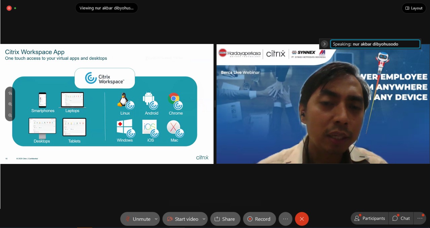Collapse the Speaking indicator with the chevron

pyautogui.click(x=324, y=44)
